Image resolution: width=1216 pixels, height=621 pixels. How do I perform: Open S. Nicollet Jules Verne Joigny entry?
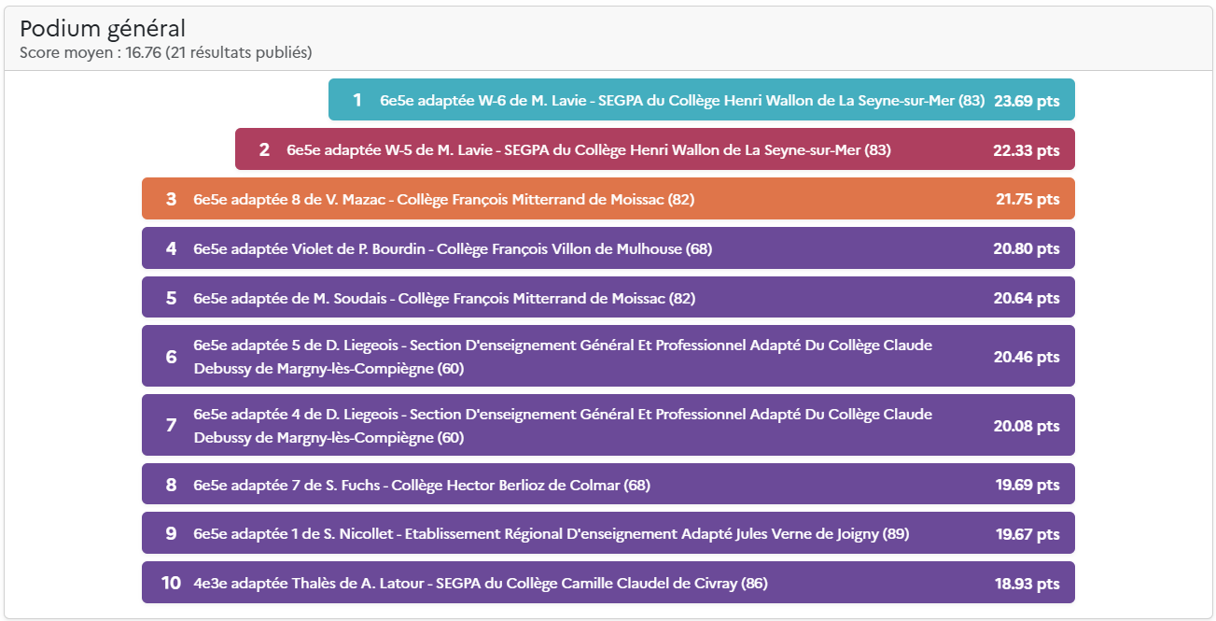pos(551,534)
